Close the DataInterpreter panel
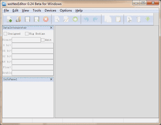Viewport: 161px width, 125px height. coord(51,28)
